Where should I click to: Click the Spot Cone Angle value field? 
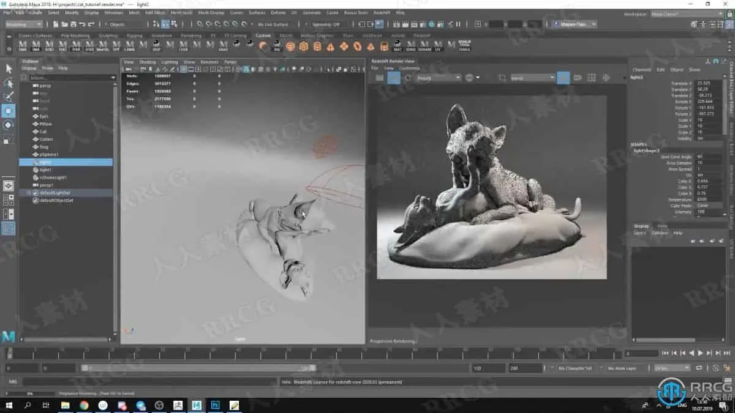point(707,157)
